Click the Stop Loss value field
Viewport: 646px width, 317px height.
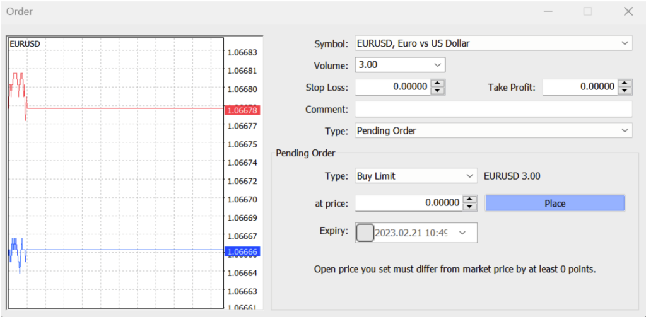pos(392,87)
